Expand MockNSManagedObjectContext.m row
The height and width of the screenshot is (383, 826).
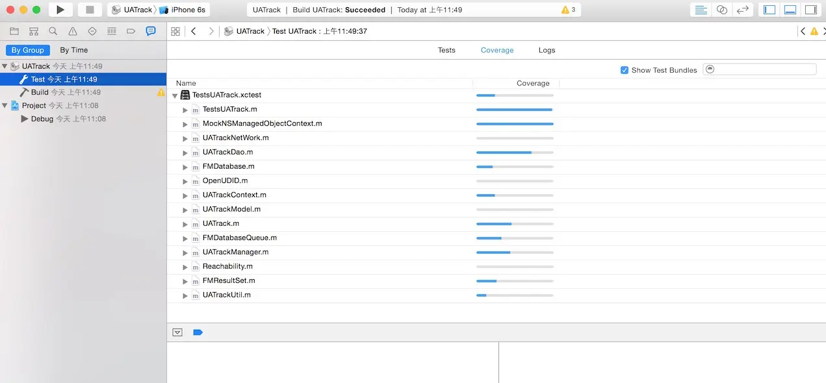(185, 124)
